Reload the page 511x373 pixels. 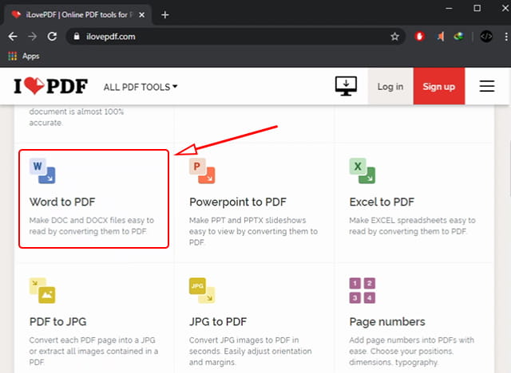click(x=52, y=37)
